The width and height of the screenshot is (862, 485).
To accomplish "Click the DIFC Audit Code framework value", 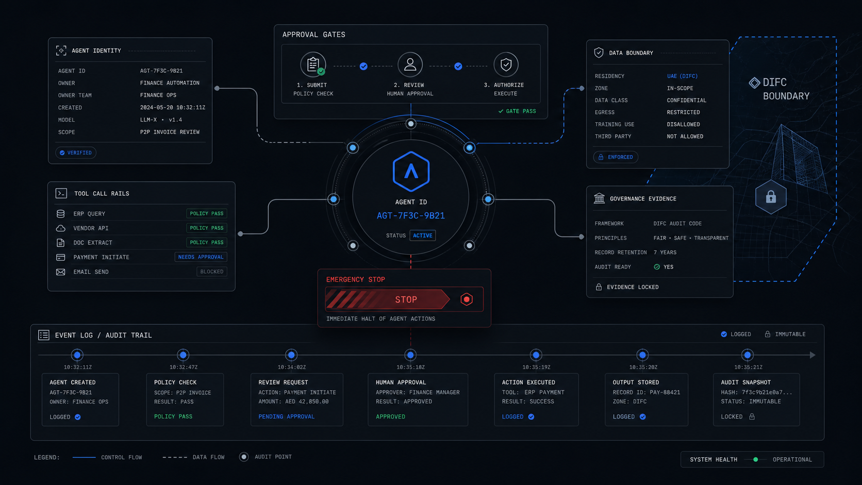I will pos(677,224).
